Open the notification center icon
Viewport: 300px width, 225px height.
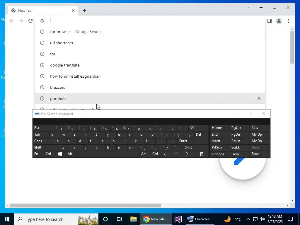click(x=290, y=219)
